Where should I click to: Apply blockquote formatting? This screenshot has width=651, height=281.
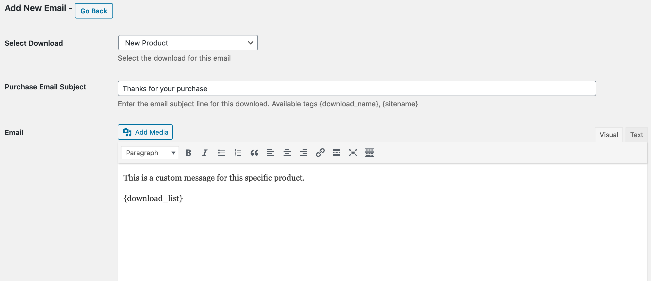(x=254, y=153)
